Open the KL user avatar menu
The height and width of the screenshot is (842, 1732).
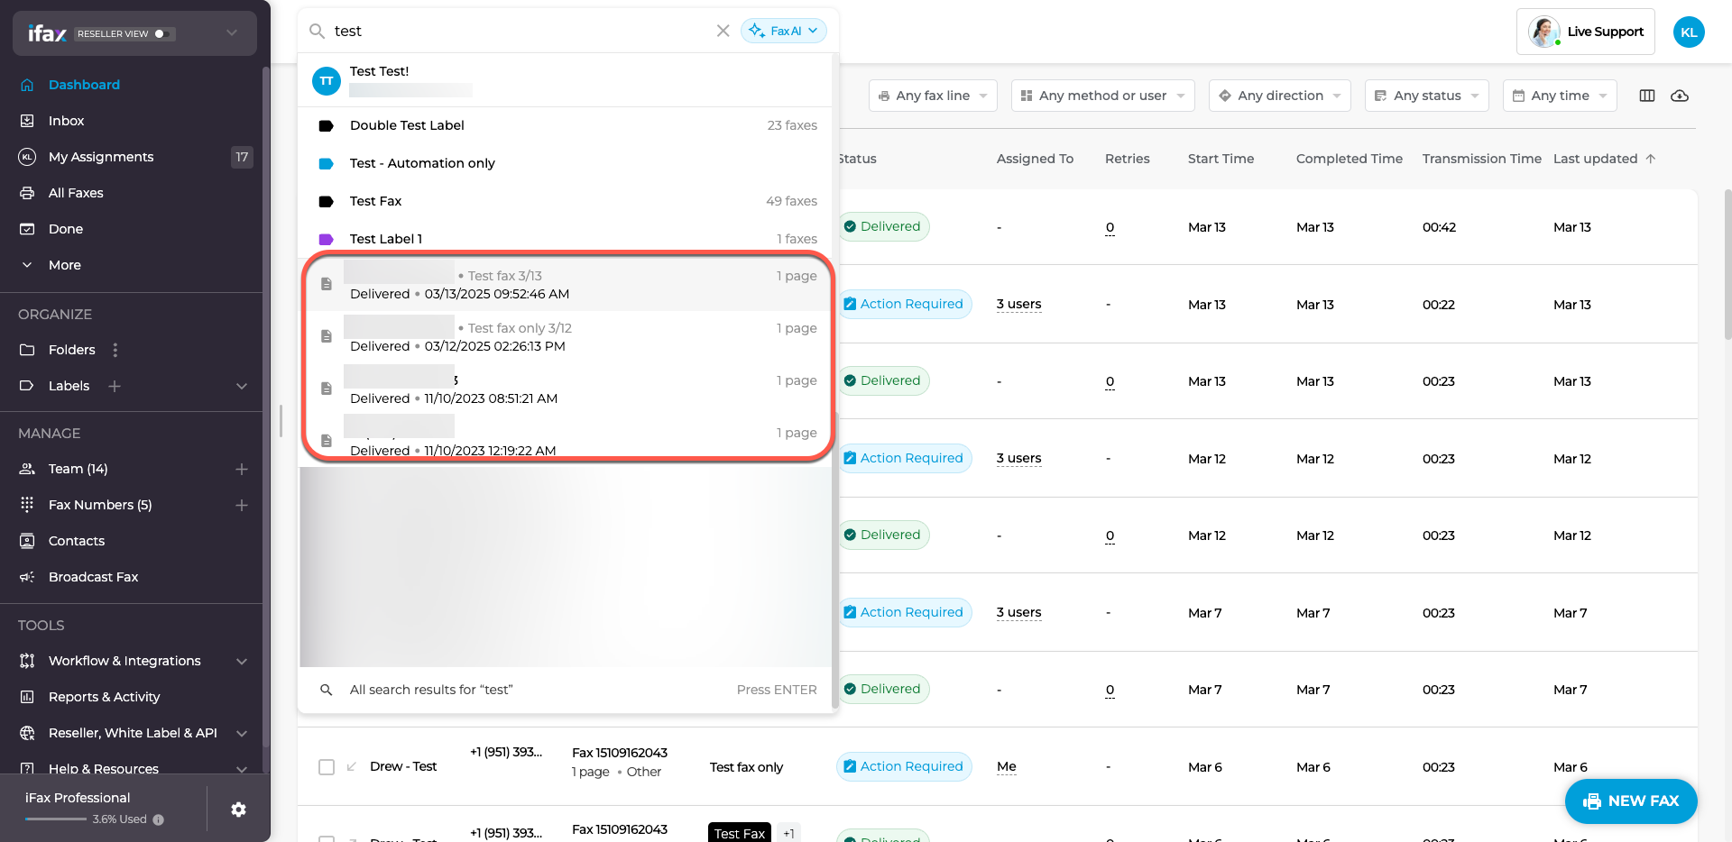1689,32
